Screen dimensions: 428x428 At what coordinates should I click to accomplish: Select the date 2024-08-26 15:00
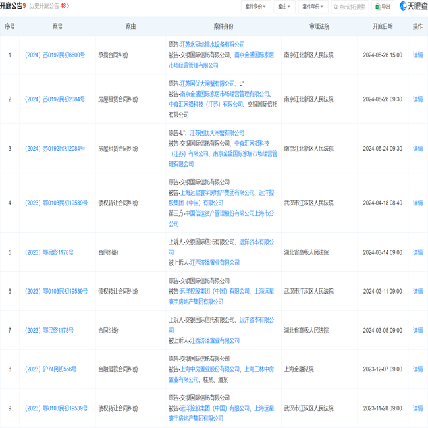click(x=383, y=55)
